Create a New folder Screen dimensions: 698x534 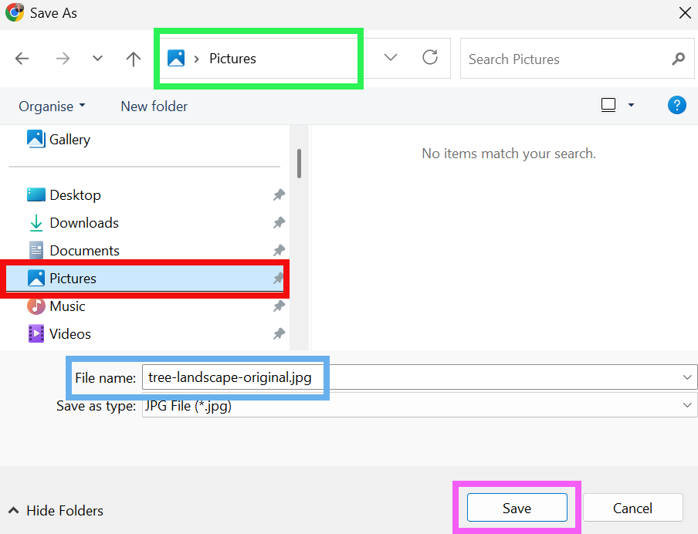tap(154, 106)
